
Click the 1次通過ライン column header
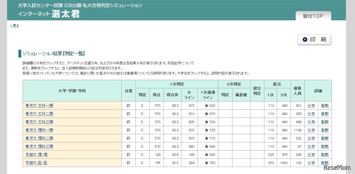208,95
